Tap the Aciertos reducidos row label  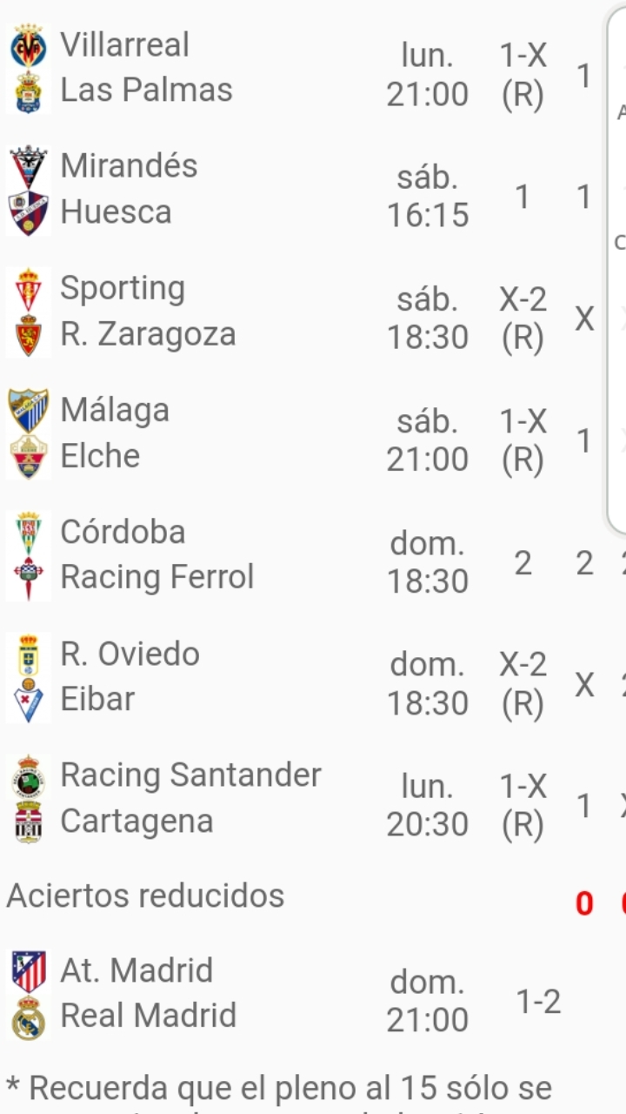tap(145, 896)
